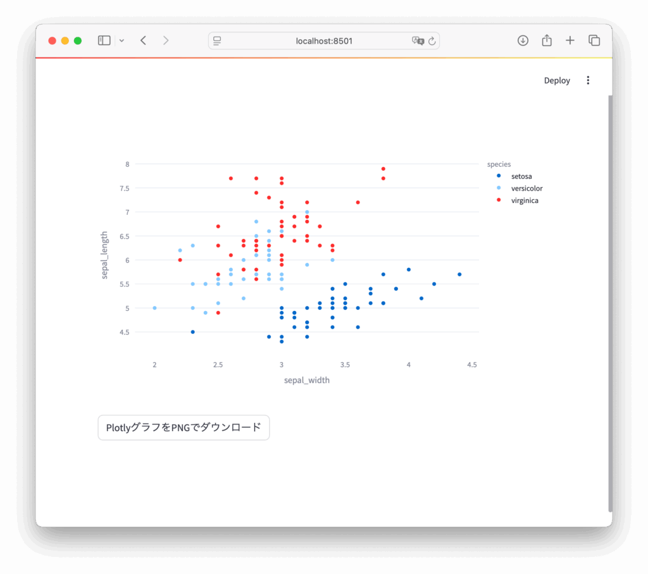Click the page's vertical scrollbar
This screenshot has width=648, height=574.
610,303
